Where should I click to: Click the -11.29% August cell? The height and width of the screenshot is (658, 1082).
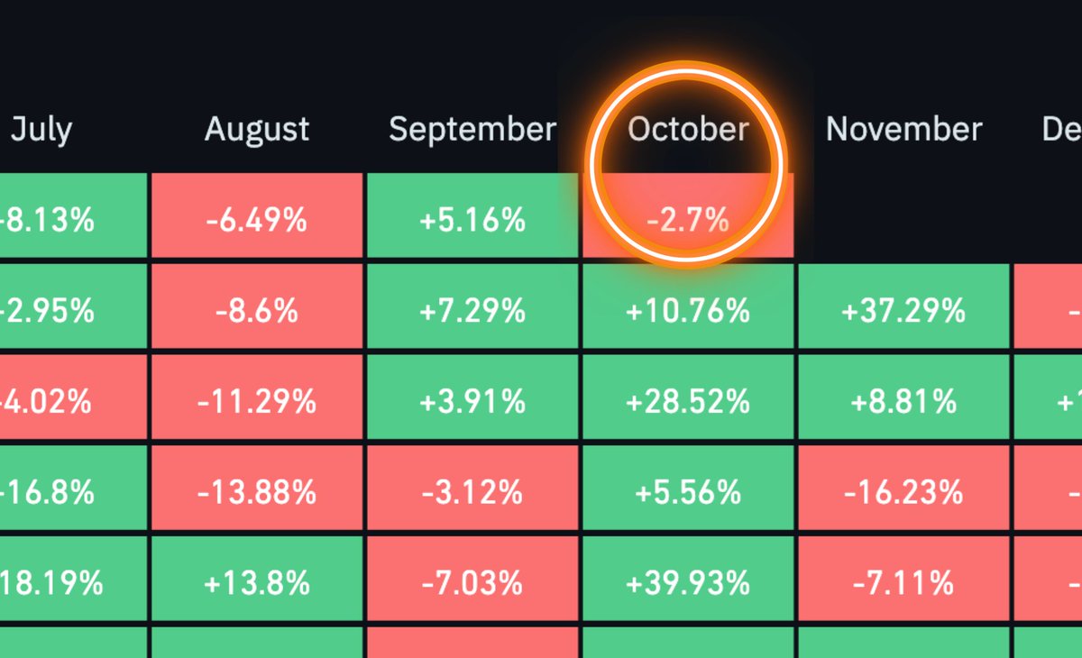[257, 400]
